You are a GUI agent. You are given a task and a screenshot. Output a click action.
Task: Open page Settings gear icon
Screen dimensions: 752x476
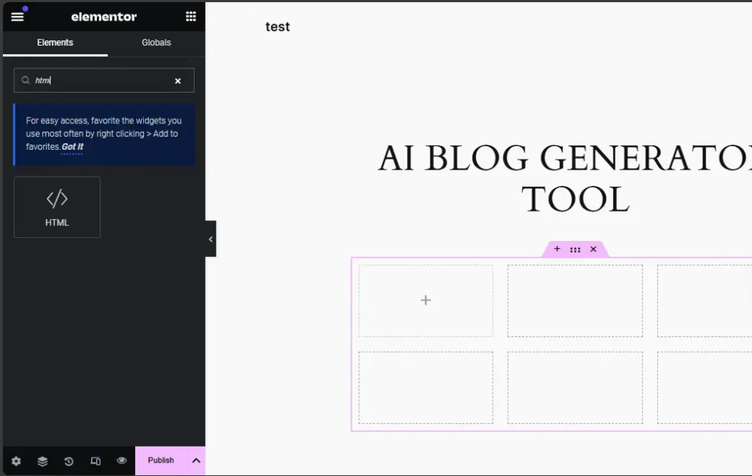(16, 461)
